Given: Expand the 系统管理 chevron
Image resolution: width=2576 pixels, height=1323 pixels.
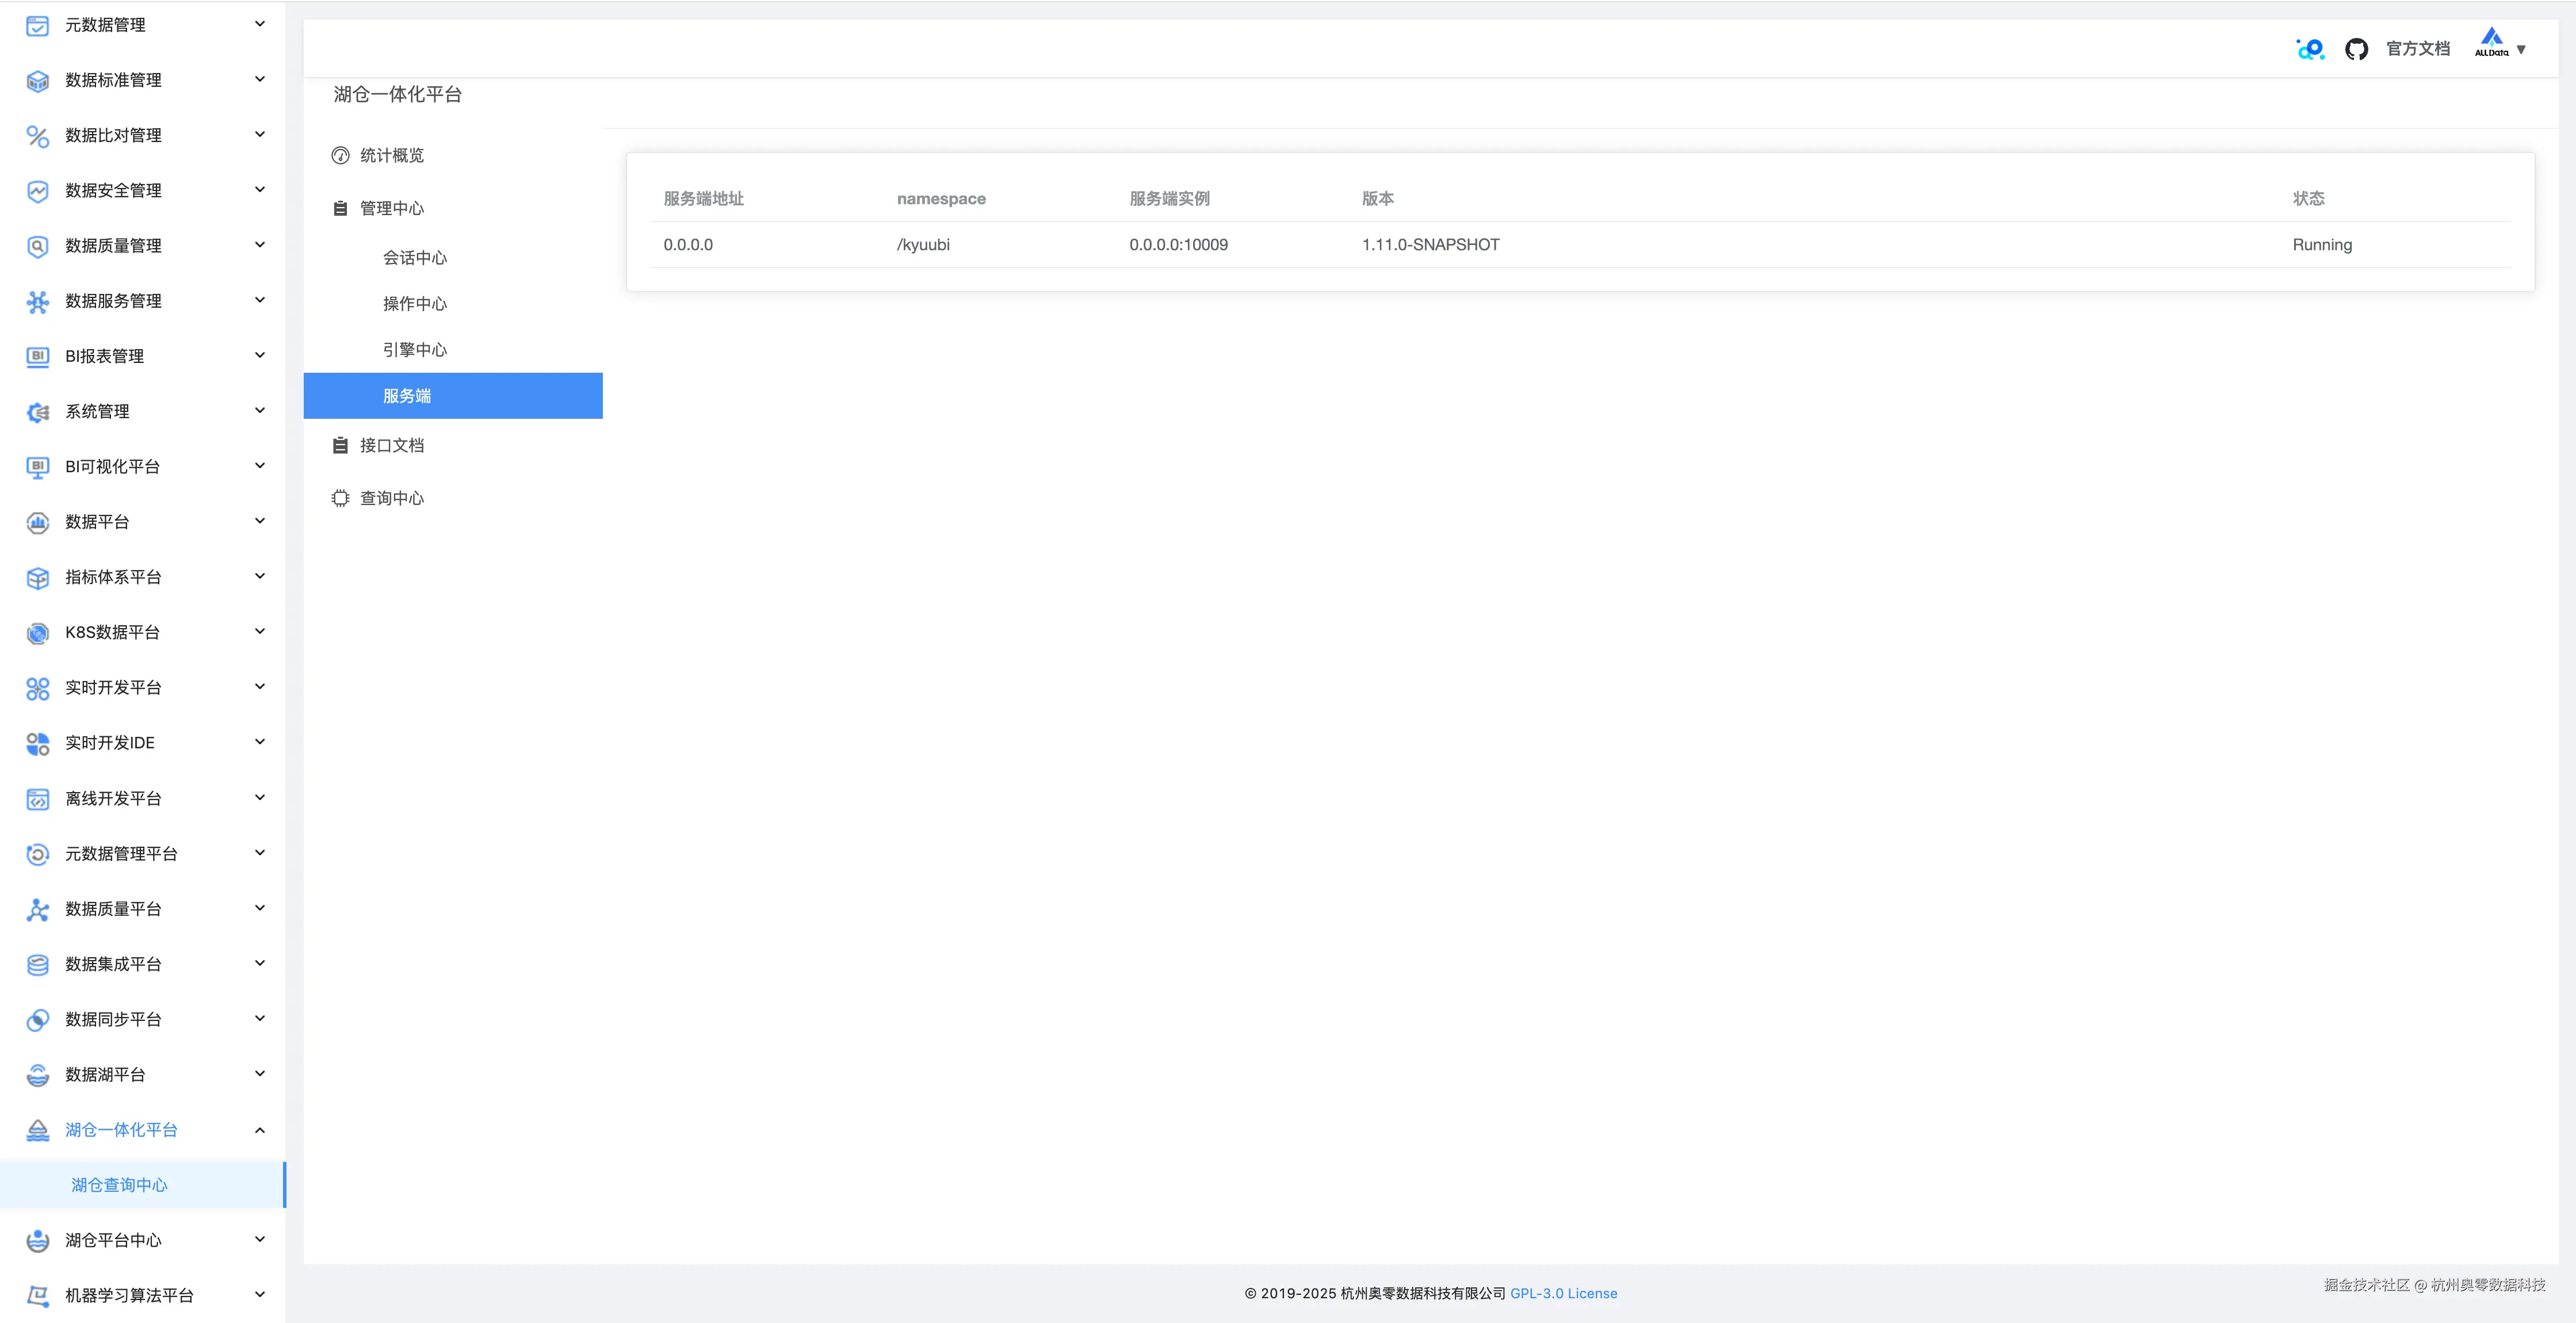Looking at the screenshot, I should point(259,411).
